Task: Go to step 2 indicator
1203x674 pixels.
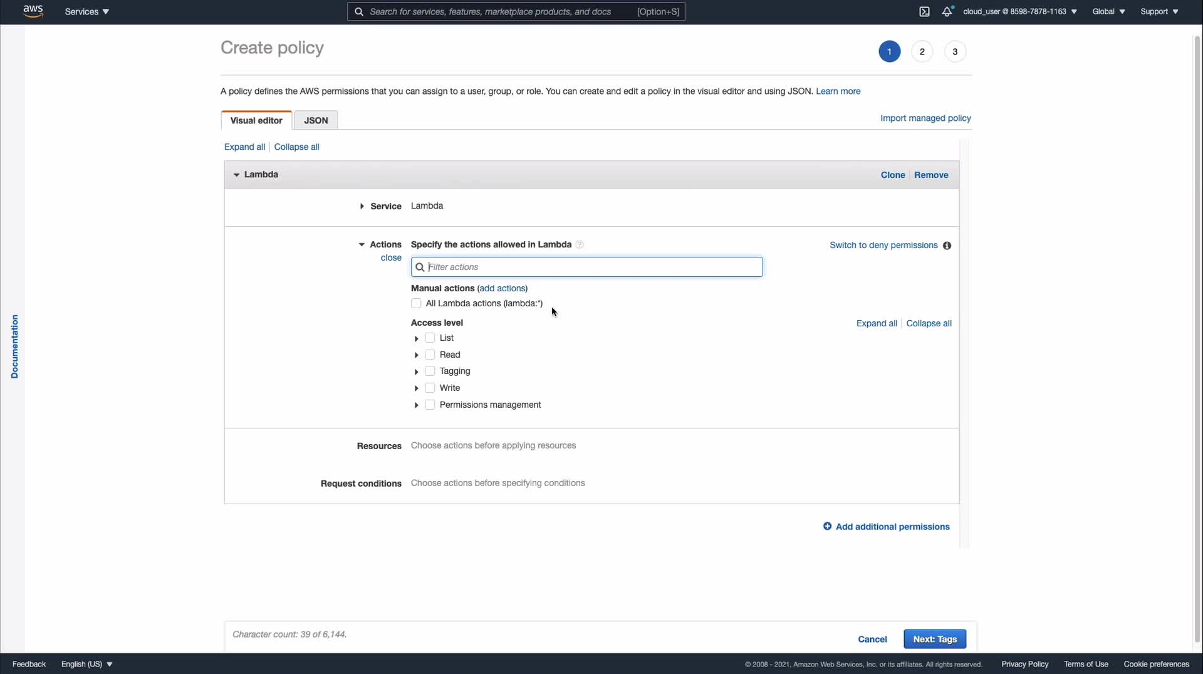Action: coord(922,51)
